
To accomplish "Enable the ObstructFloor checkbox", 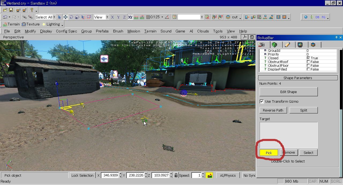I will click(x=308, y=65).
